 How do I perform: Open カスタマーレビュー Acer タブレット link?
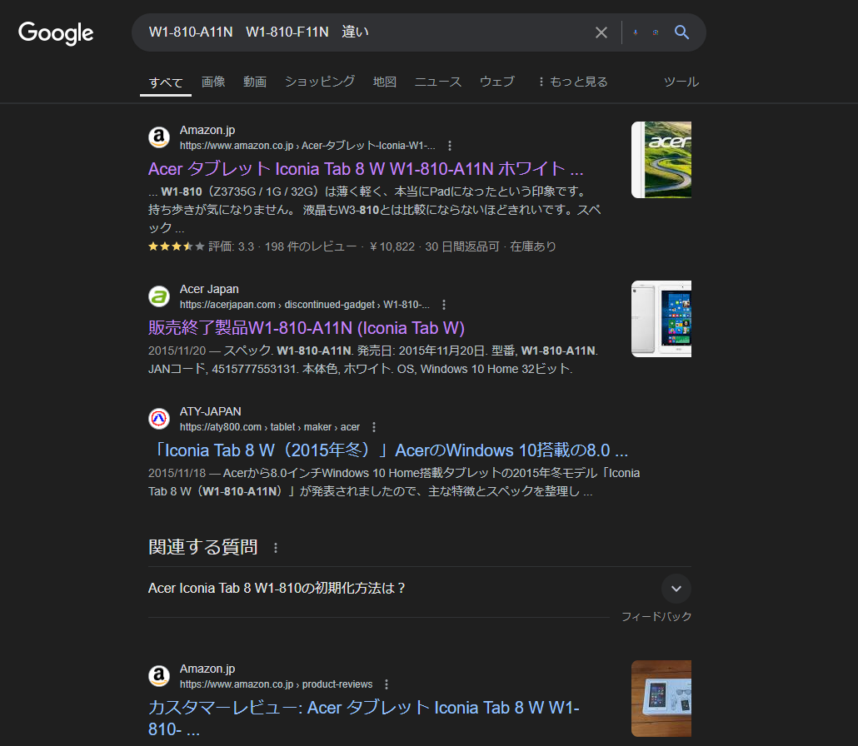coord(364,718)
